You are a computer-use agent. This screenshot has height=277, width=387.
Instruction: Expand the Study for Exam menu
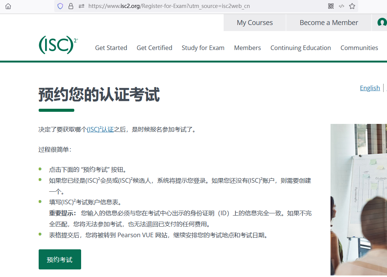point(203,48)
